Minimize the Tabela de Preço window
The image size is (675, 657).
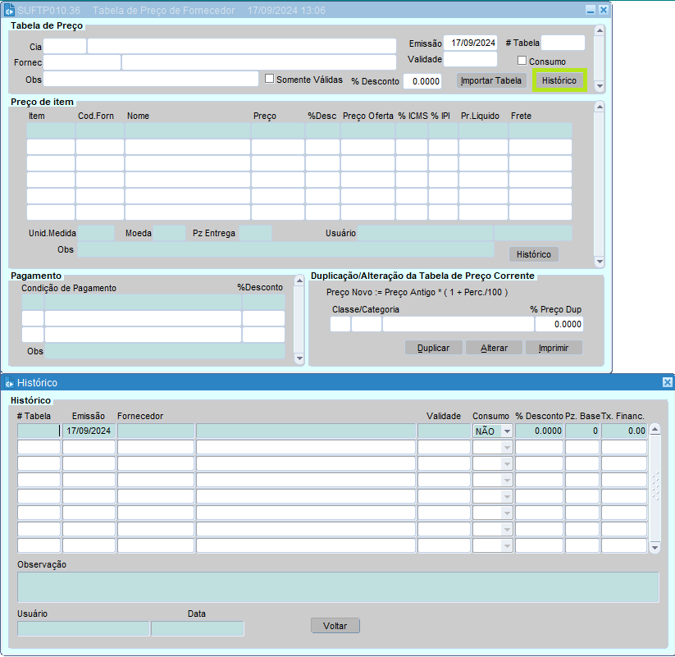coord(591,11)
